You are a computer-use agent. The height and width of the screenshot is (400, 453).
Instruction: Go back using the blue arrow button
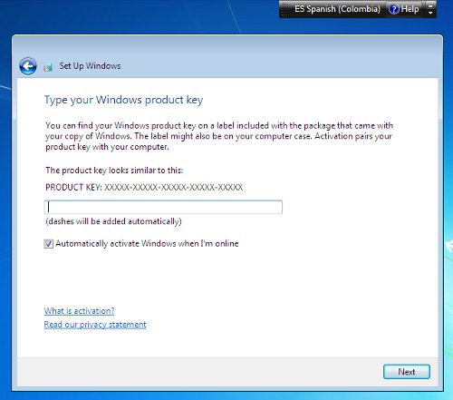(28, 66)
